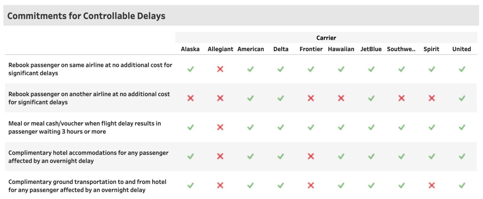Select the ground transportation row label
The height and width of the screenshot is (199, 483).
click(x=88, y=186)
